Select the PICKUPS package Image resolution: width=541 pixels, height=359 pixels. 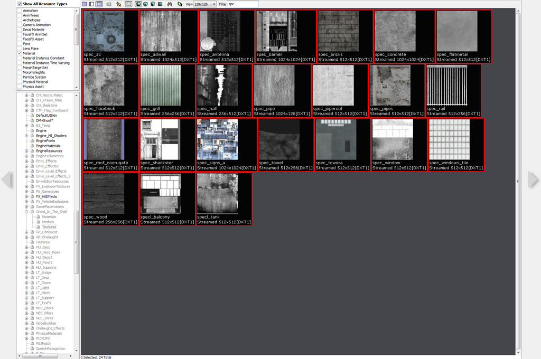point(43,338)
